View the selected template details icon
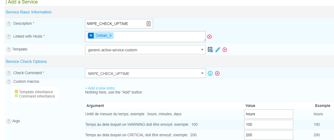The height and width of the screenshot is (140, 334). click(211, 50)
